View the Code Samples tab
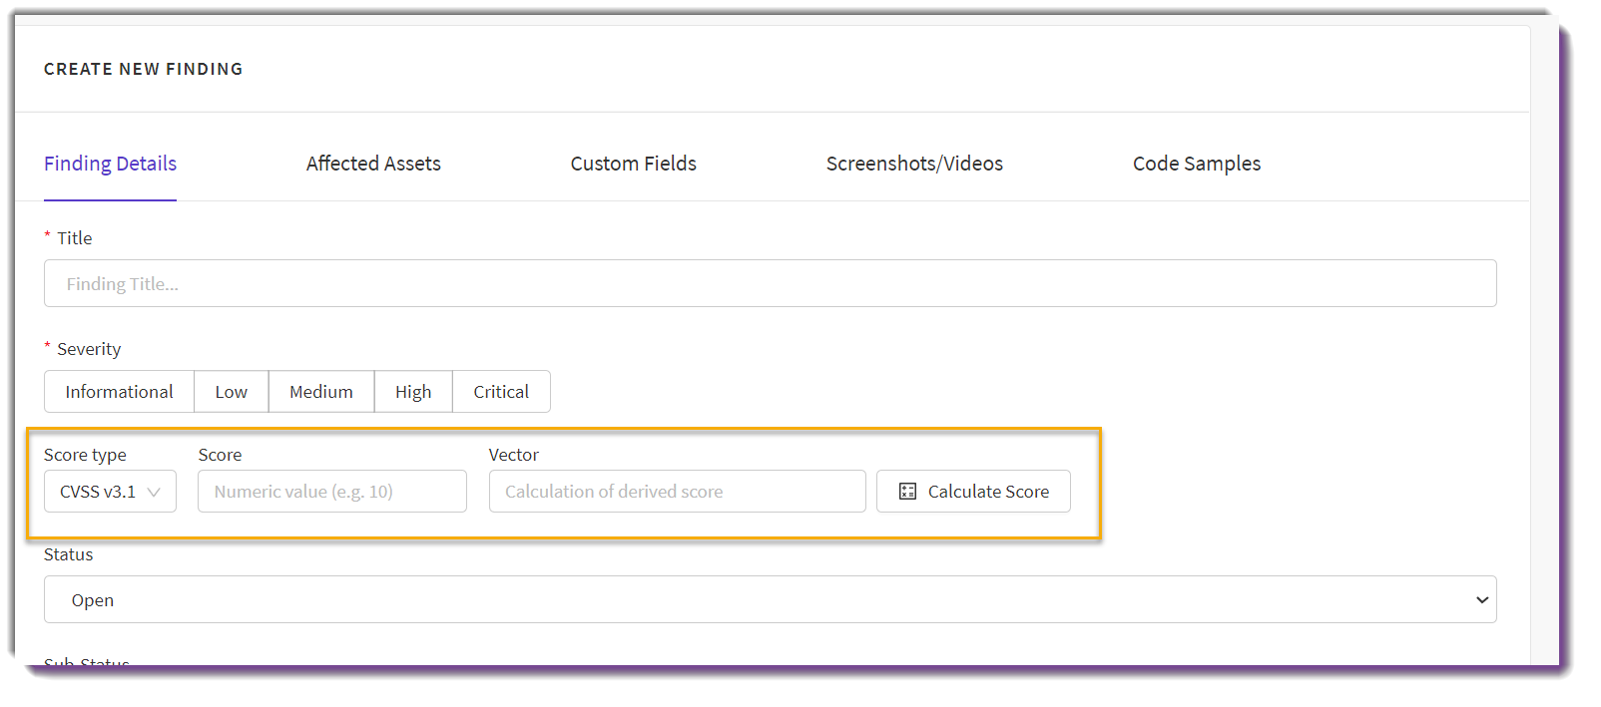This screenshot has width=1601, height=707. pos(1197,164)
